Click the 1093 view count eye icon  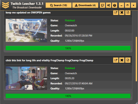coord(38,69)
